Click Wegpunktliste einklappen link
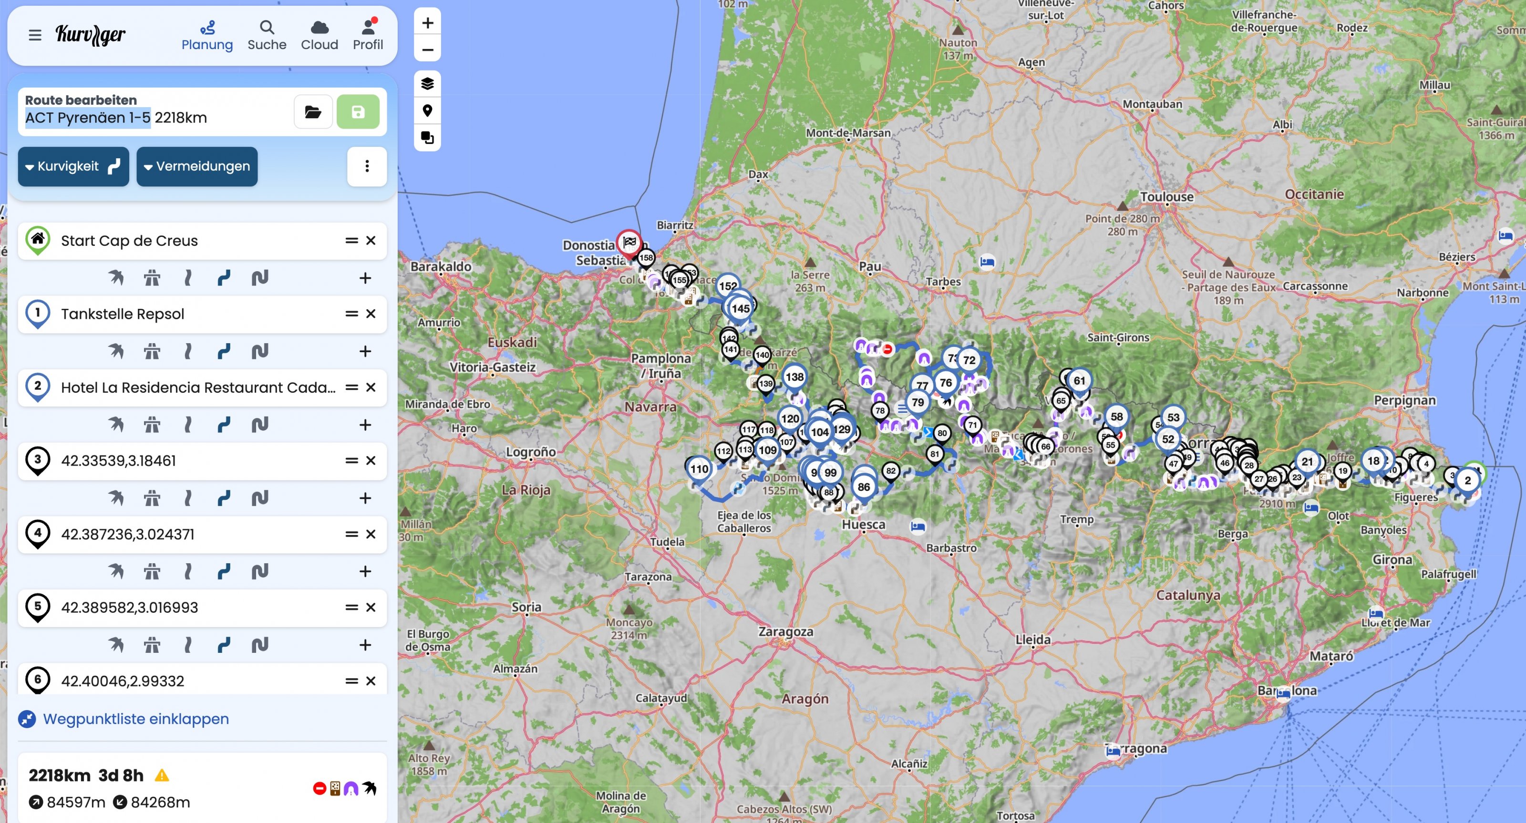Image resolution: width=1526 pixels, height=823 pixels. coord(135,719)
